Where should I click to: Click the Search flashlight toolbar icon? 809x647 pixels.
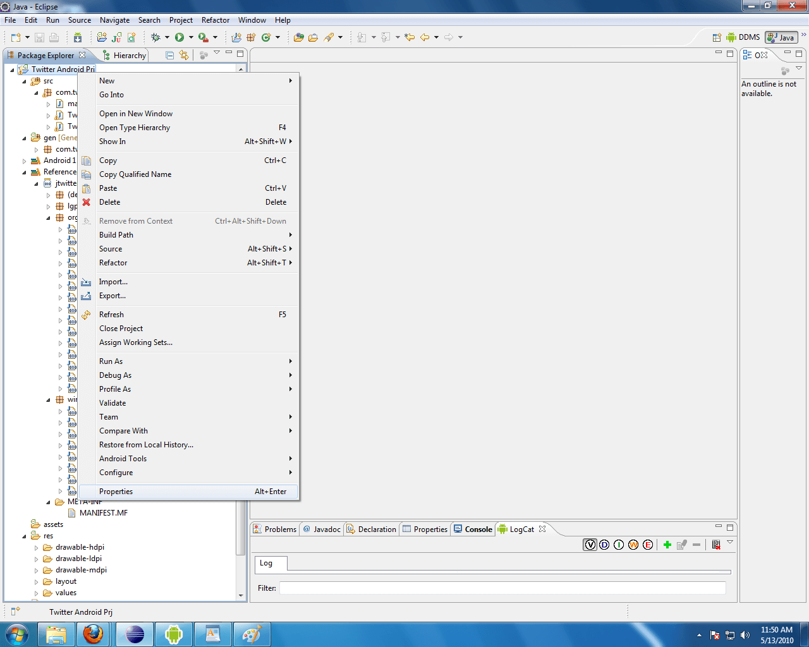[x=329, y=37]
